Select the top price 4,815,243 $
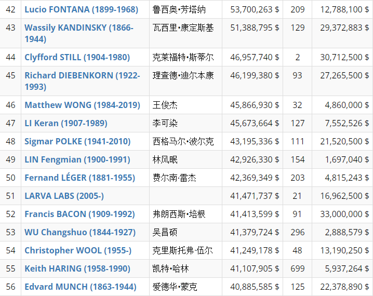The width and height of the screenshot is (373, 296). [x=347, y=178]
